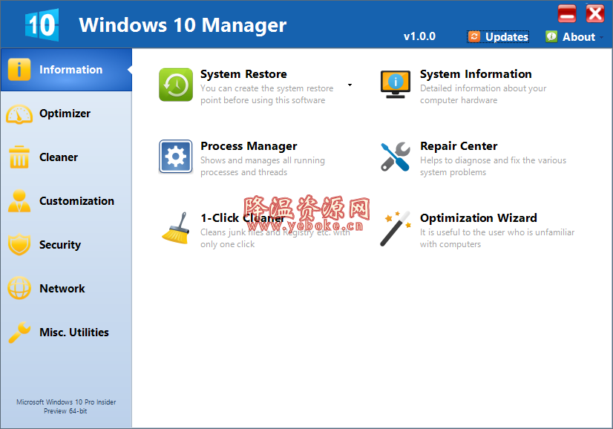This screenshot has height=429, width=613.
Task: Expand the System Restore dropdown arrow
Action: click(350, 85)
